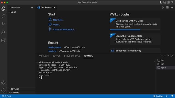
Task: Create a new terminal with plus icon
Action: [x=162, y=56]
